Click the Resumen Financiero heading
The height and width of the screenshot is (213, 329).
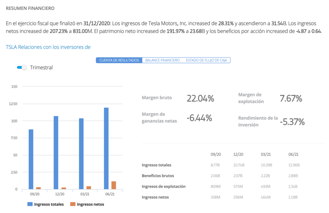[30, 8]
